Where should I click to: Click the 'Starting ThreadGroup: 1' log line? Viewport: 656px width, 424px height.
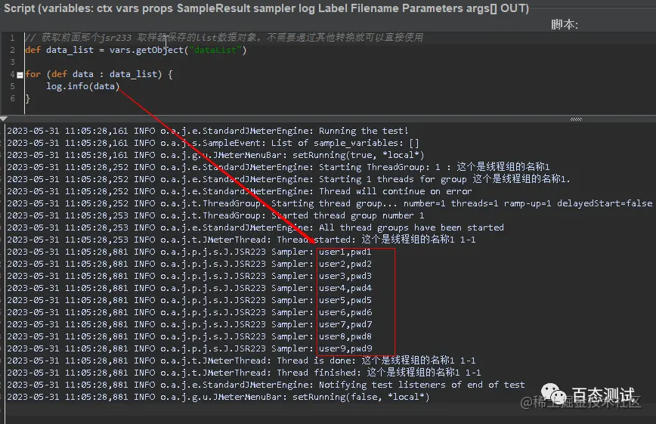278,167
